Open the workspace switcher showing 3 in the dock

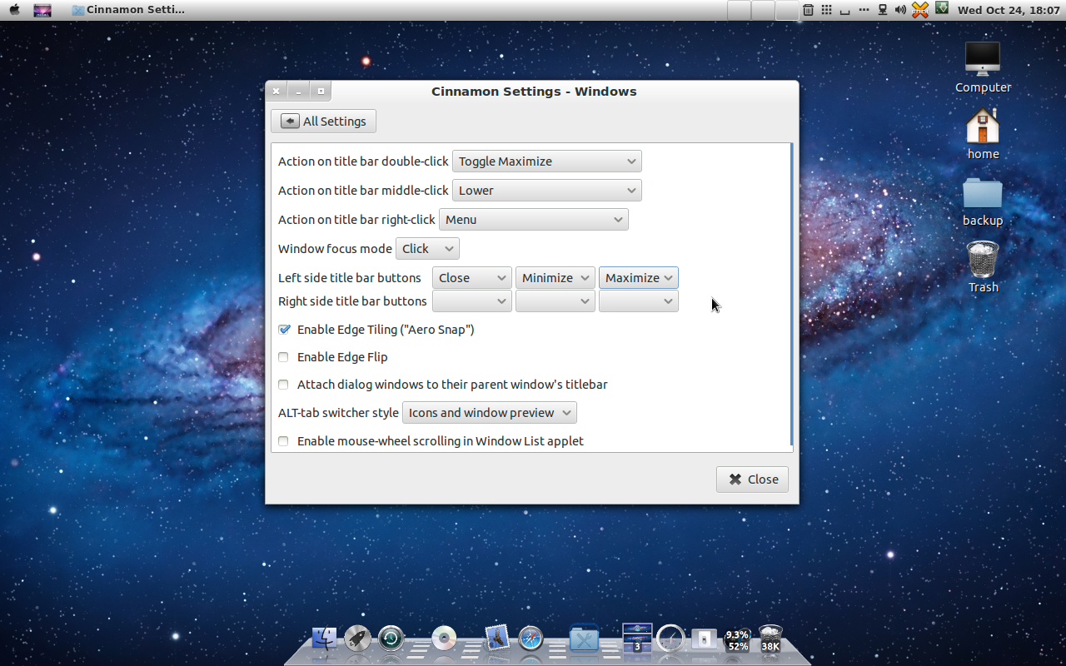point(637,638)
